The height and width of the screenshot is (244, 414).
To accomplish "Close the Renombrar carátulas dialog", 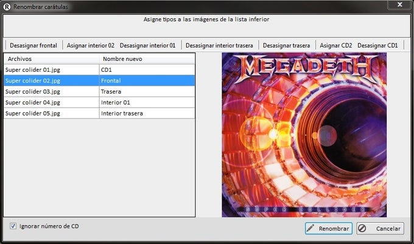I will tap(400, 4).
